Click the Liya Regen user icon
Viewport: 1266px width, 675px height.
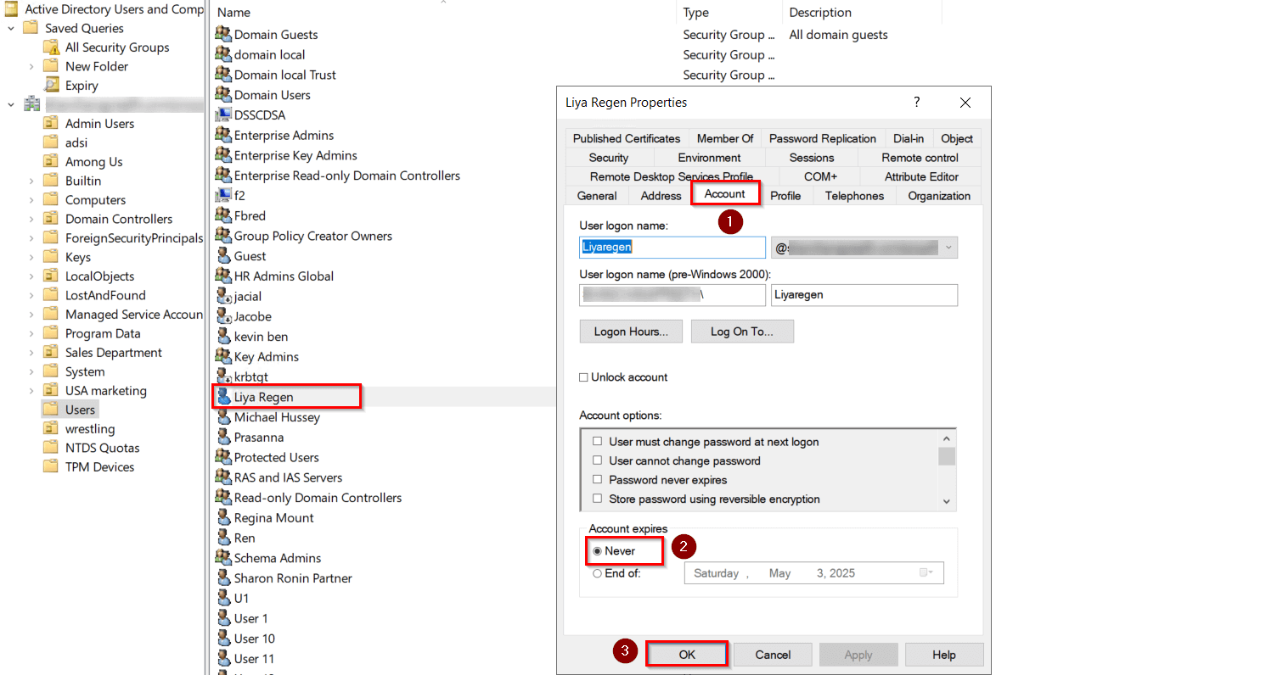223,396
